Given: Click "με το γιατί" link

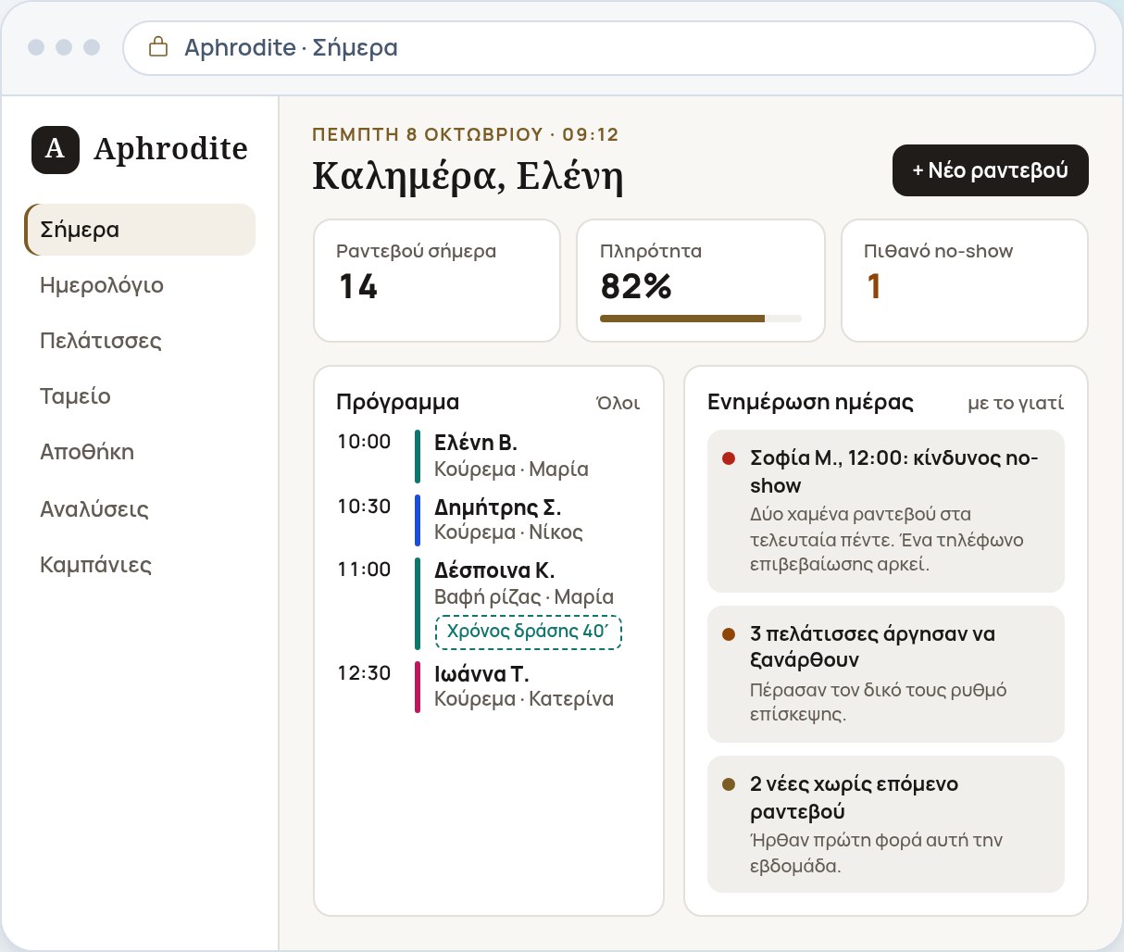Looking at the screenshot, I should 1016,403.
